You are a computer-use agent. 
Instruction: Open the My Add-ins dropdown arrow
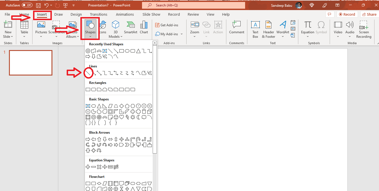coord(182,34)
